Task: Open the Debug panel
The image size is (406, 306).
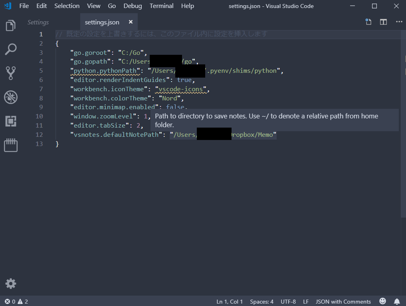Action: 10,97
